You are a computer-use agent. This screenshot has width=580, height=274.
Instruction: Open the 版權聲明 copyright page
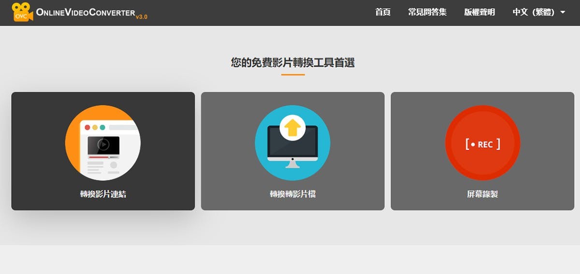tap(479, 12)
